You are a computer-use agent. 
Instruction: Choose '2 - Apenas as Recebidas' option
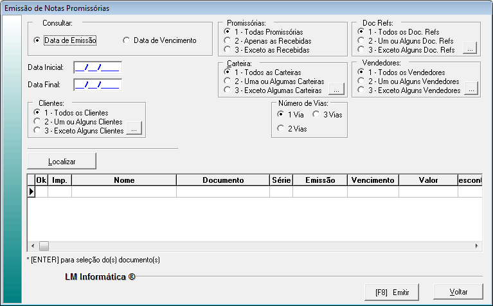coord(228,40)
